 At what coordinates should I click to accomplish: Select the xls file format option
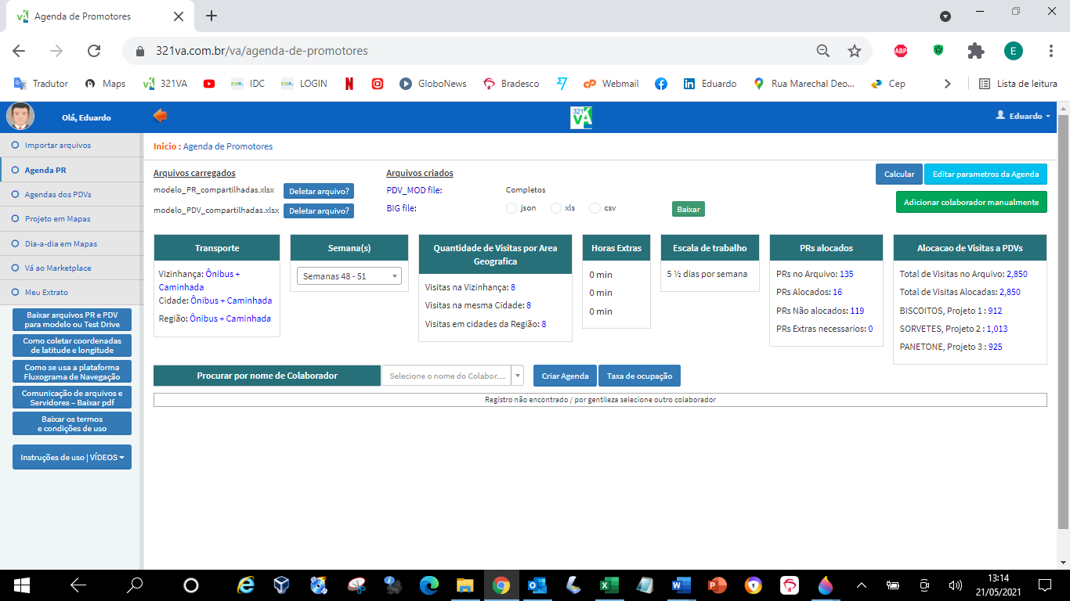[556, 208]
